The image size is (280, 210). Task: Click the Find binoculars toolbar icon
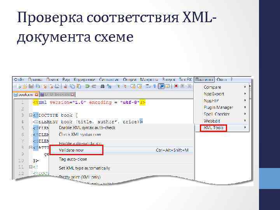pos(102,86)
